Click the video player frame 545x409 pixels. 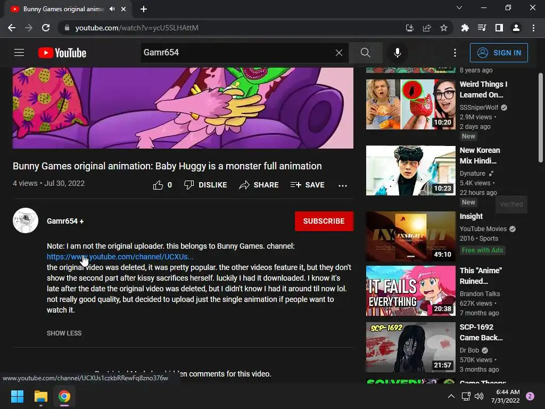click(x=183, y=108)
